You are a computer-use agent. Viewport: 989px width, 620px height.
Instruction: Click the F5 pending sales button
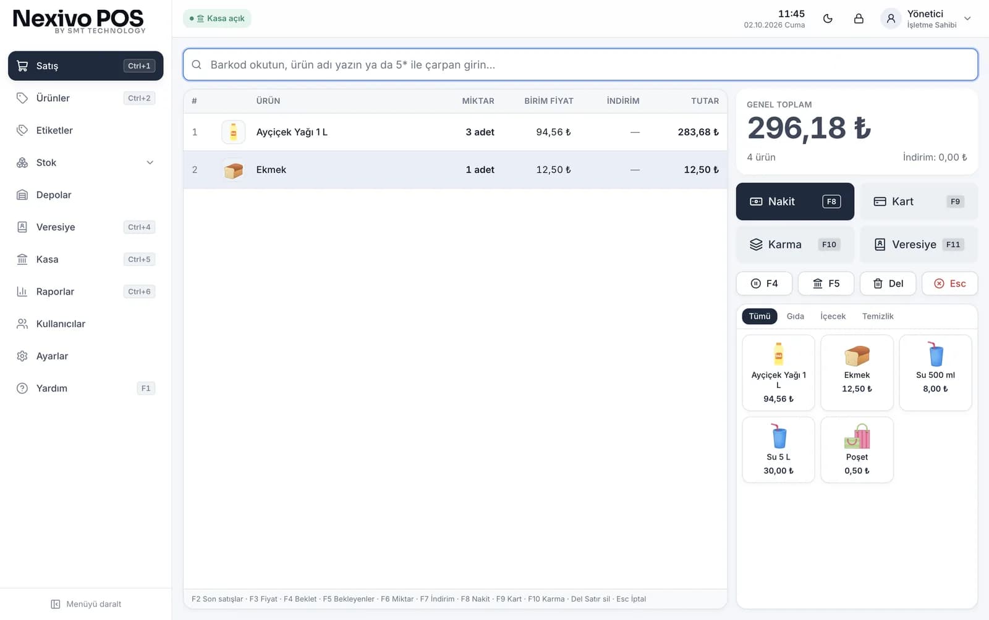coord(826,283)
